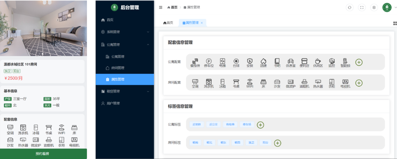397x159 pixels.
Task: Click the 团建 flame icon
Action: click(263, 61)
